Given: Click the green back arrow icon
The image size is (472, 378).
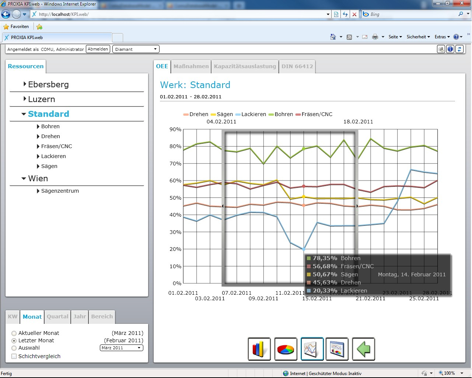Looking at the screenshot, I should pyautogui.click(x=363, y=349).
